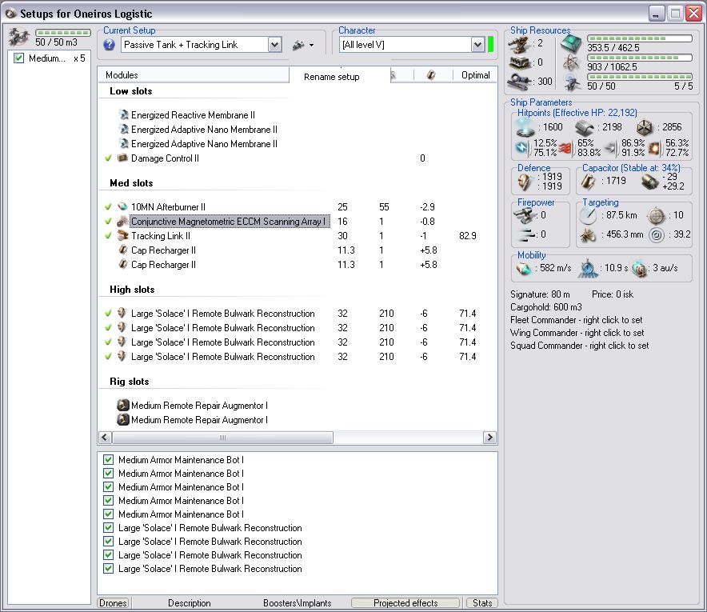Click the capacitor recharge battery icon
Image resolution: width=707 pixels, height=612 pixels.
(649, 182)
